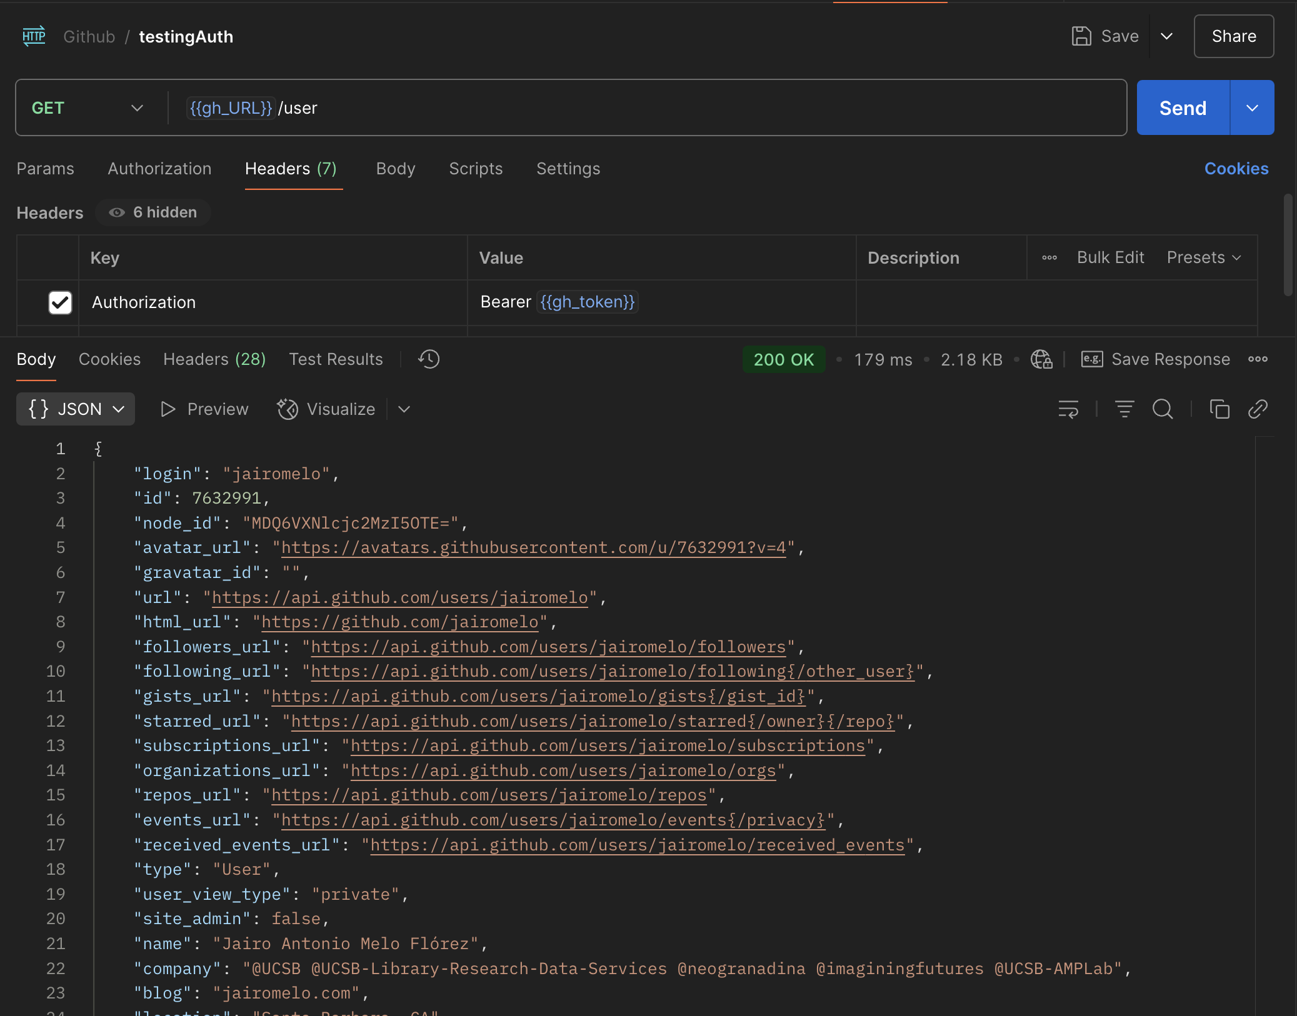This screenshot has height=1016, width=1297.
Task: Click the response link icon
Action: (x=1258, y=409)
